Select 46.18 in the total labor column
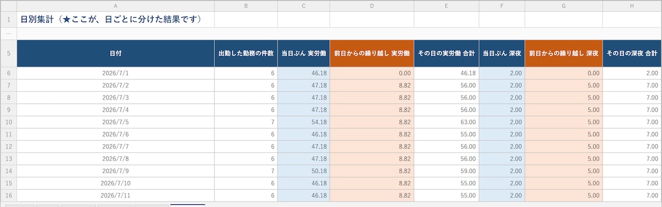This screenshot has height=207, width=662. [447, 73]
